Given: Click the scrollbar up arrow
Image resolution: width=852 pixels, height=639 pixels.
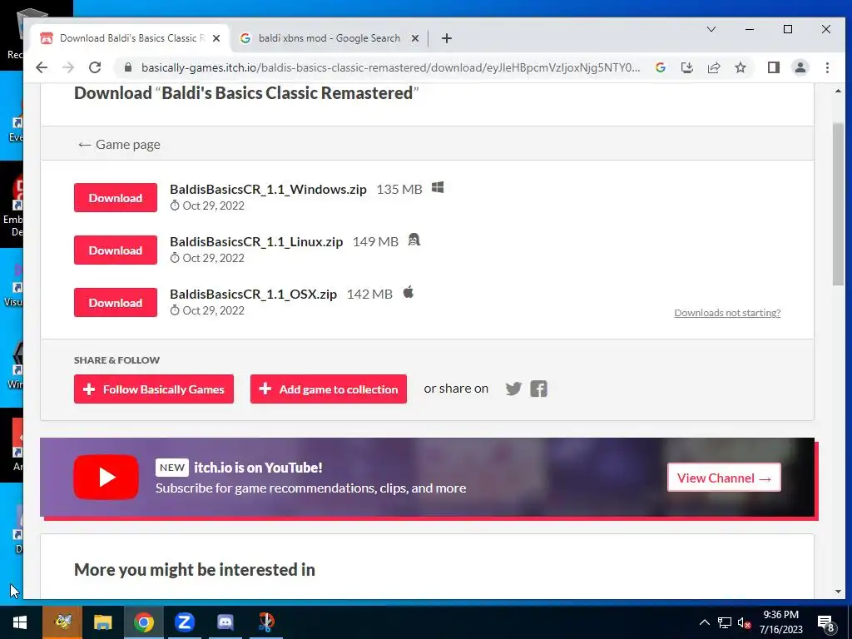Looking at the screenshot, I should [838, 91].
